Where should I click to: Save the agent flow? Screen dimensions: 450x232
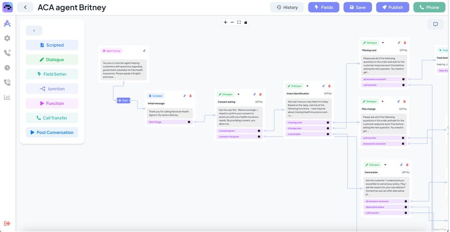pos(358,7)
